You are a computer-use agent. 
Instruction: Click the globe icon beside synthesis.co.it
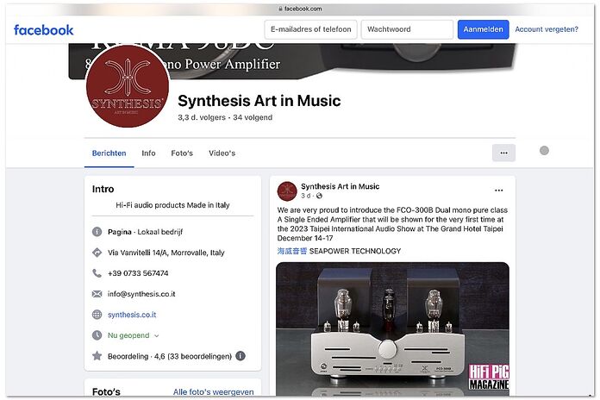97,315
